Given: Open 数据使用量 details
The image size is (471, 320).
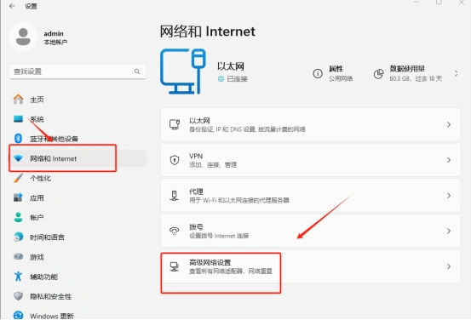Looking at the screenshot, I should pyautogui.click(x=416, y=73).
